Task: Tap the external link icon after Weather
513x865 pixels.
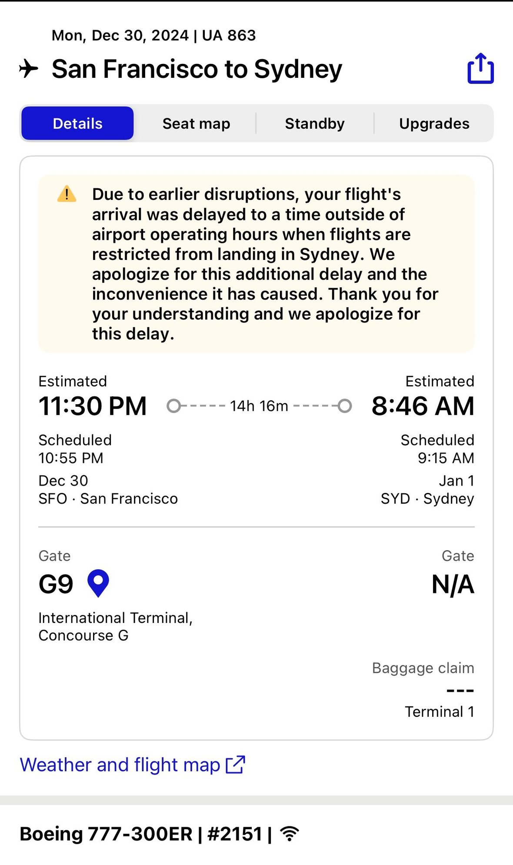Action: pos(236,765)
